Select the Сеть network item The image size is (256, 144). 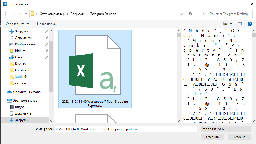[18, 57]
